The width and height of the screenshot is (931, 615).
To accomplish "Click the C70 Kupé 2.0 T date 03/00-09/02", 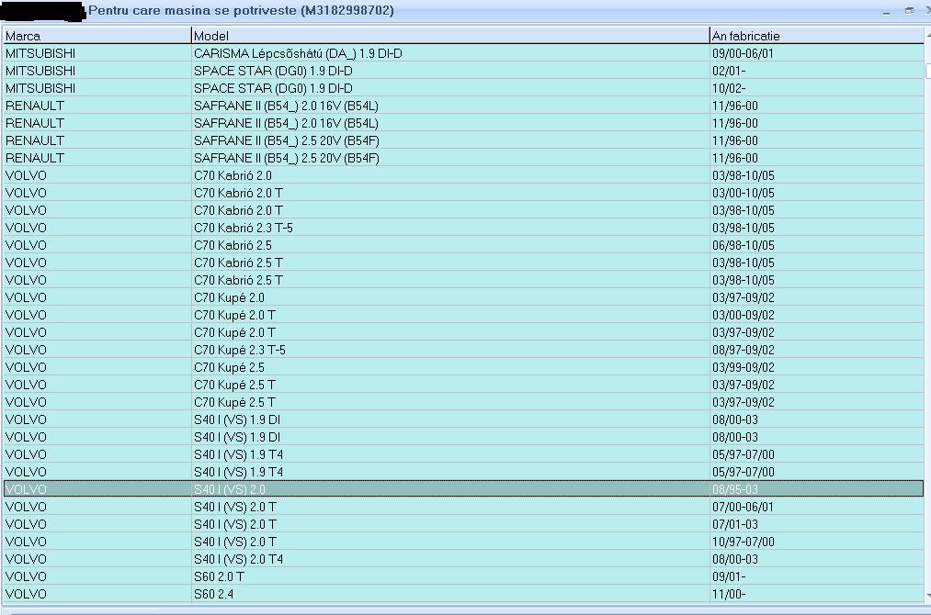I will [817, 315].
